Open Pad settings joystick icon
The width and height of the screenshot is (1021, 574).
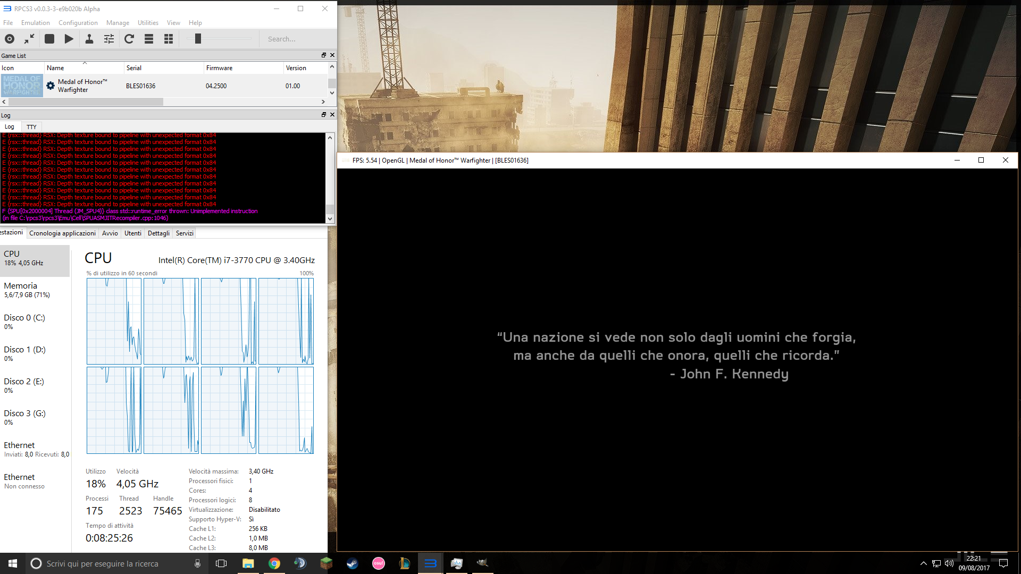tap(89, 39)
